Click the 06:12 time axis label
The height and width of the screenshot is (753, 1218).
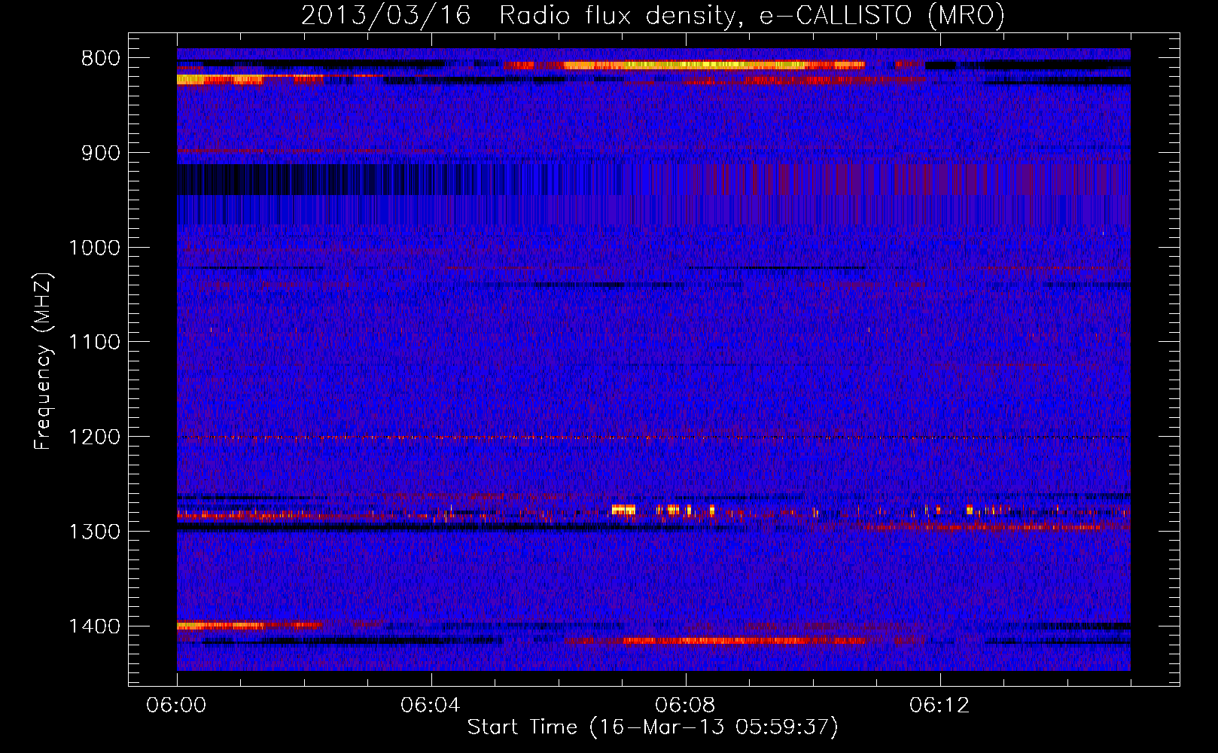tap(939, 706)
